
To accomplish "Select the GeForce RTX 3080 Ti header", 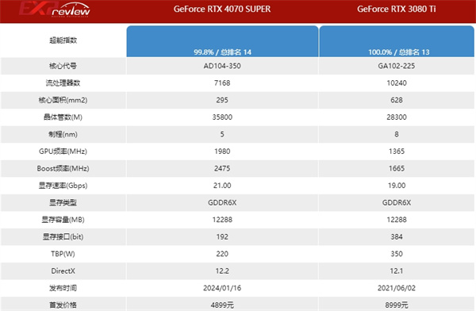I will tap(397, 9).
